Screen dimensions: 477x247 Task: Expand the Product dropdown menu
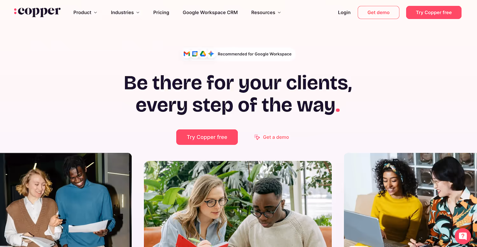(x=85, y=12)
